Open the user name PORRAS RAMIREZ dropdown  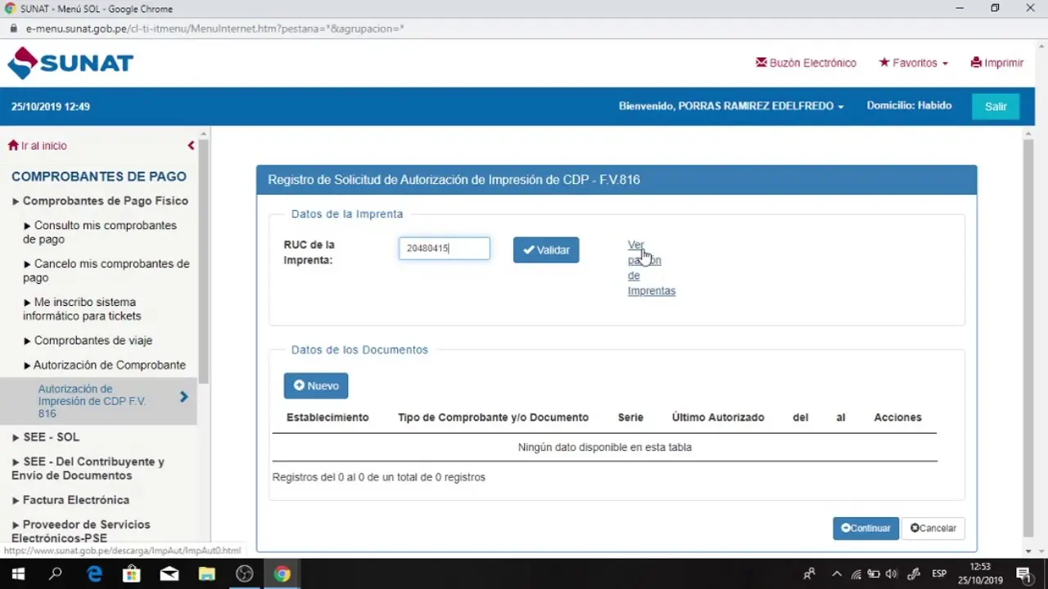(730, 106)
